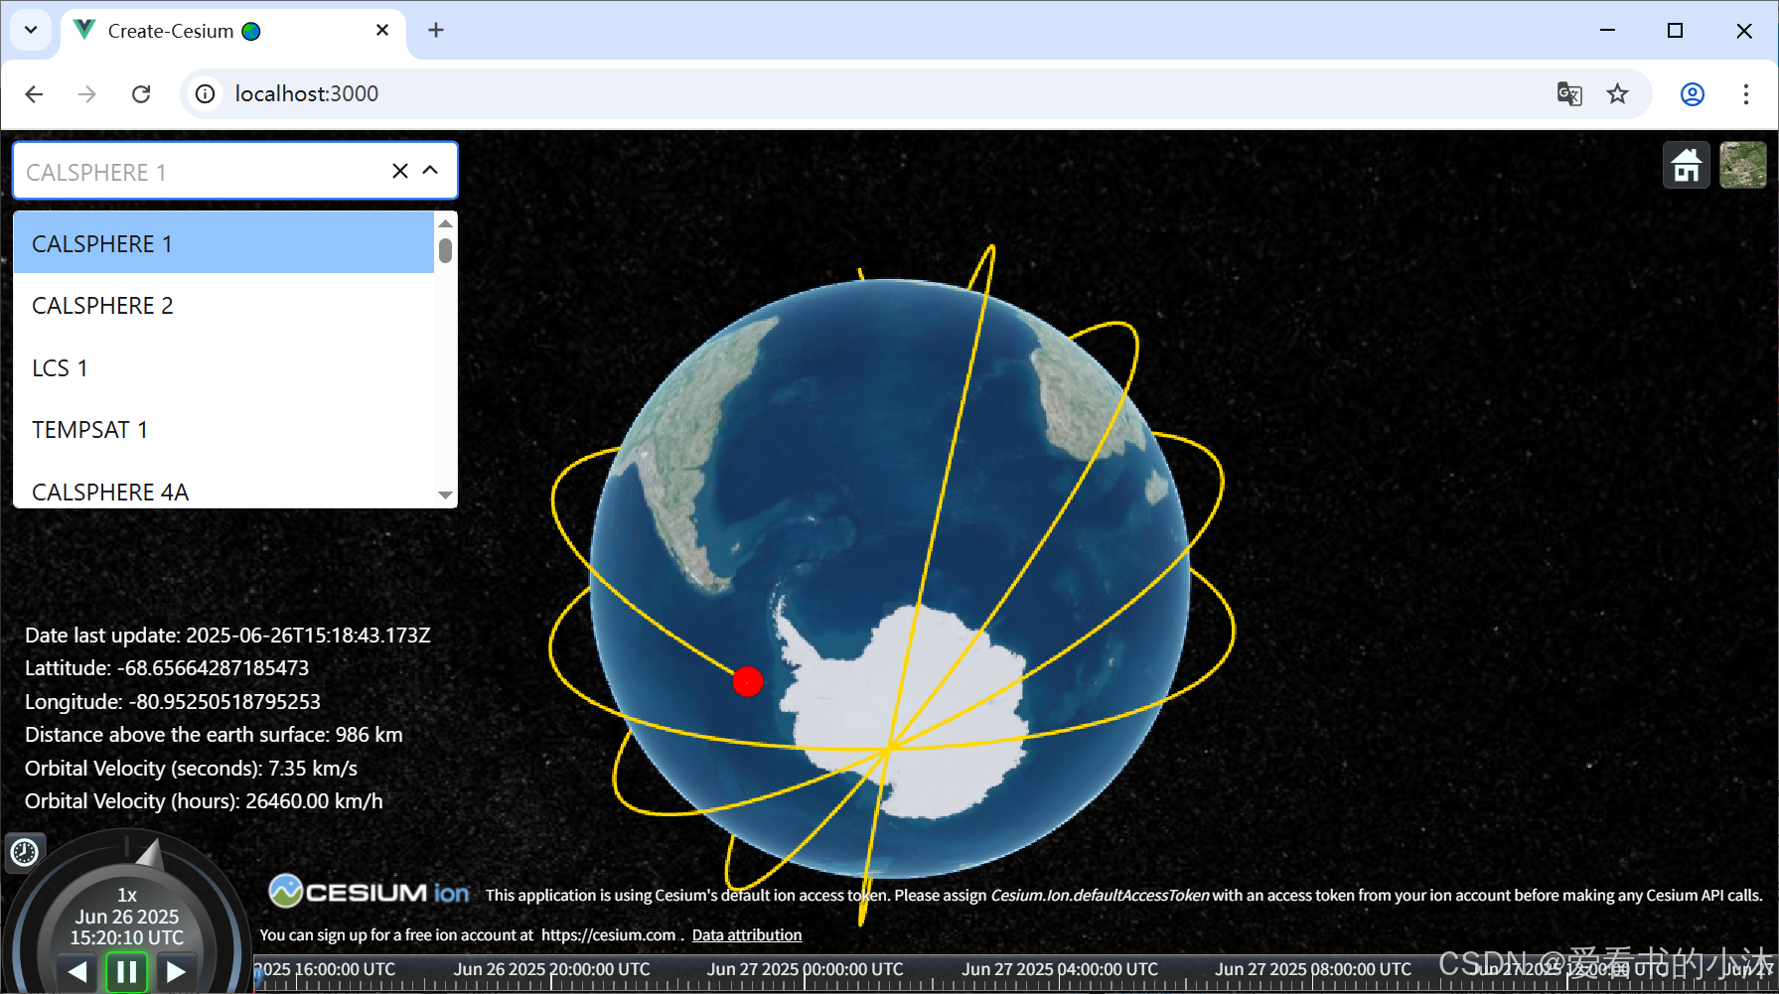This screenshot has width=1779, height=994.
Task: Bookmark this page with the star icon
Action: (1618, 93)
